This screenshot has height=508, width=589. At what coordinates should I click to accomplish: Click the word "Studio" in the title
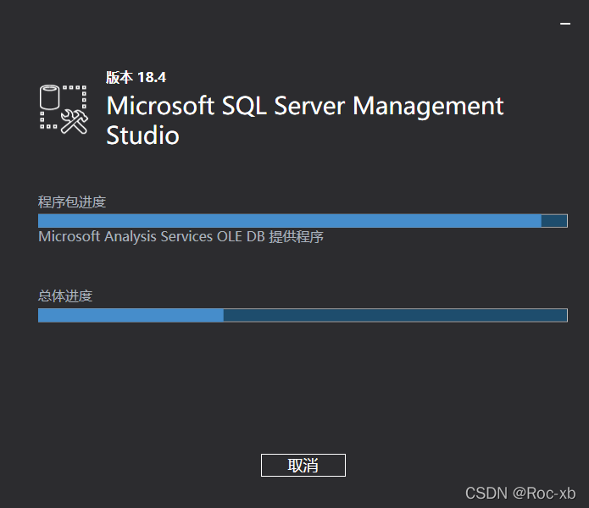tap(142, 135)
